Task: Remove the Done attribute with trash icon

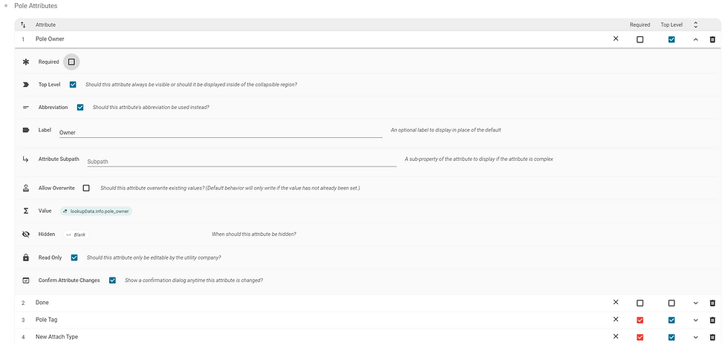Action: point(712,303)
